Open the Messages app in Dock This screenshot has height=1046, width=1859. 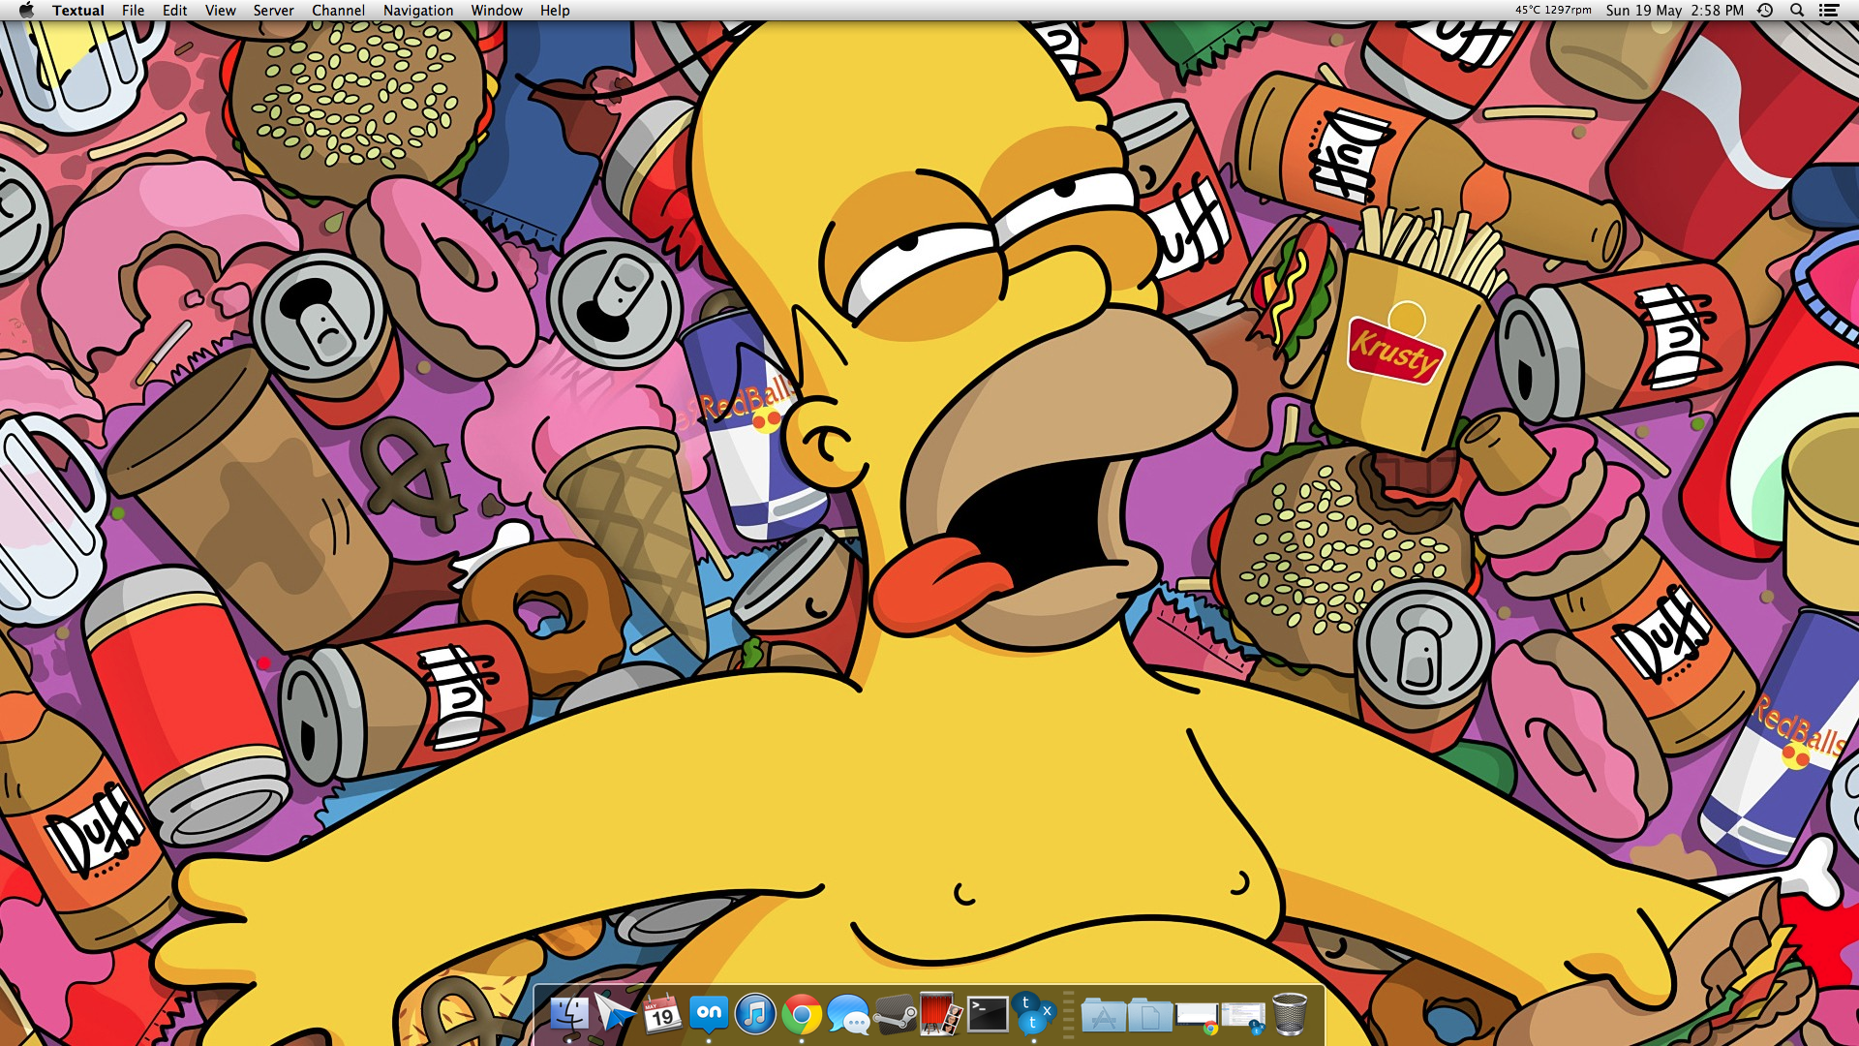[x=848, y=1014]
